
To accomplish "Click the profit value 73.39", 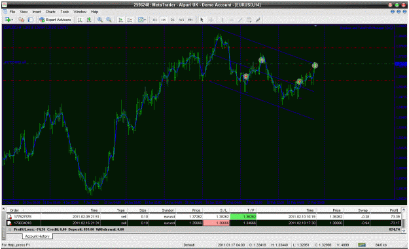I will tap(395, 217).
